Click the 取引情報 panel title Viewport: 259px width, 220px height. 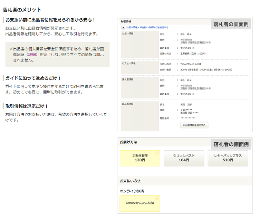pyautogui.click(x=126, y=21)
